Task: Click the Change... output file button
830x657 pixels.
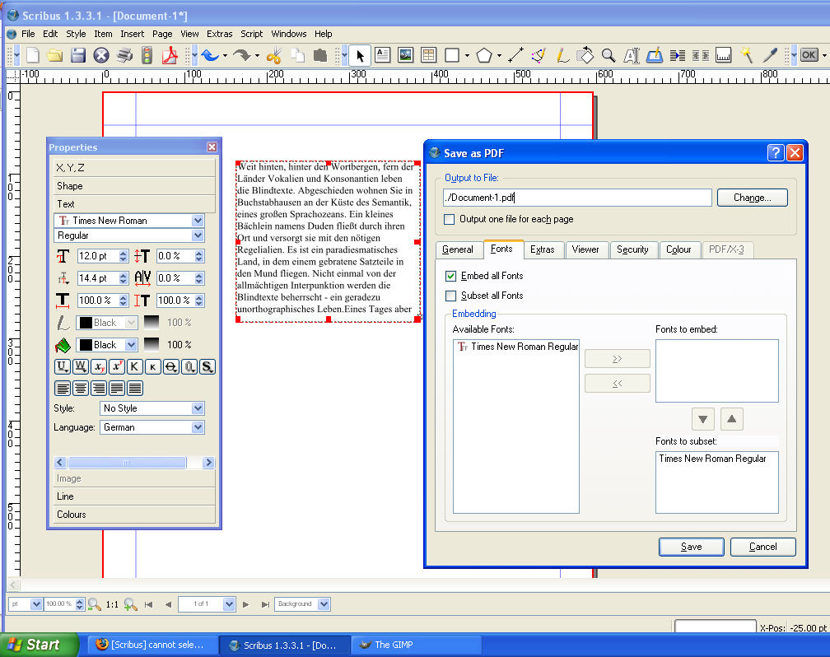Action: click(752, 198)
